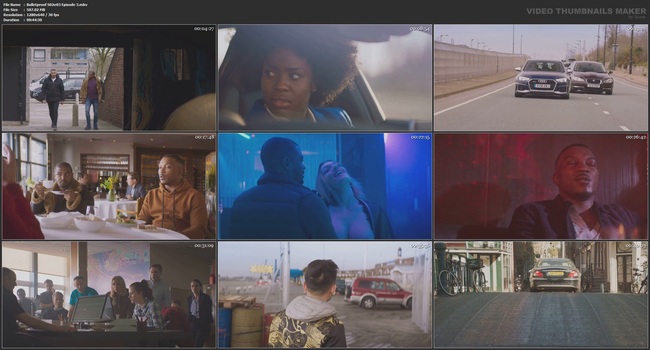Click the 00:40:03 timestamp label
Viewport: 650px width, 350px height.
(x=636, y=245)
